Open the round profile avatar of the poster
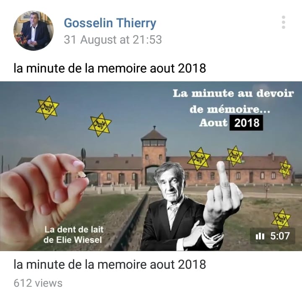Viewport: 302px width, 301px height. click(x=34, y=31)
